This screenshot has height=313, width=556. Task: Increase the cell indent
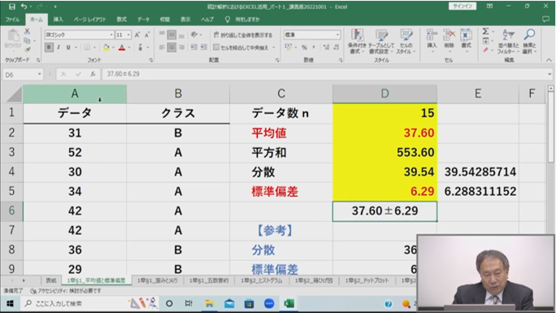point(203,47)
